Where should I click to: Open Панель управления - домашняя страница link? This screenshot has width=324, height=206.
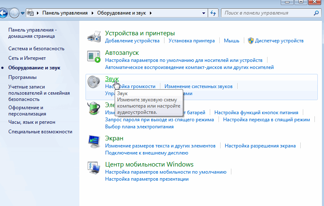click(32, 33)
